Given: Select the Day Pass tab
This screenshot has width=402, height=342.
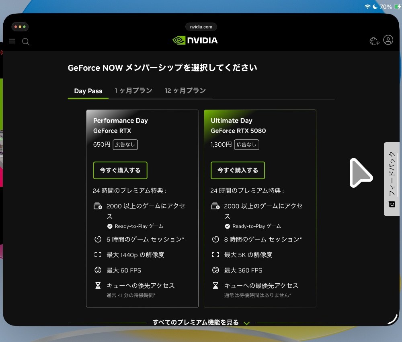Looking at the screenshot, I should tap(88, 91).
